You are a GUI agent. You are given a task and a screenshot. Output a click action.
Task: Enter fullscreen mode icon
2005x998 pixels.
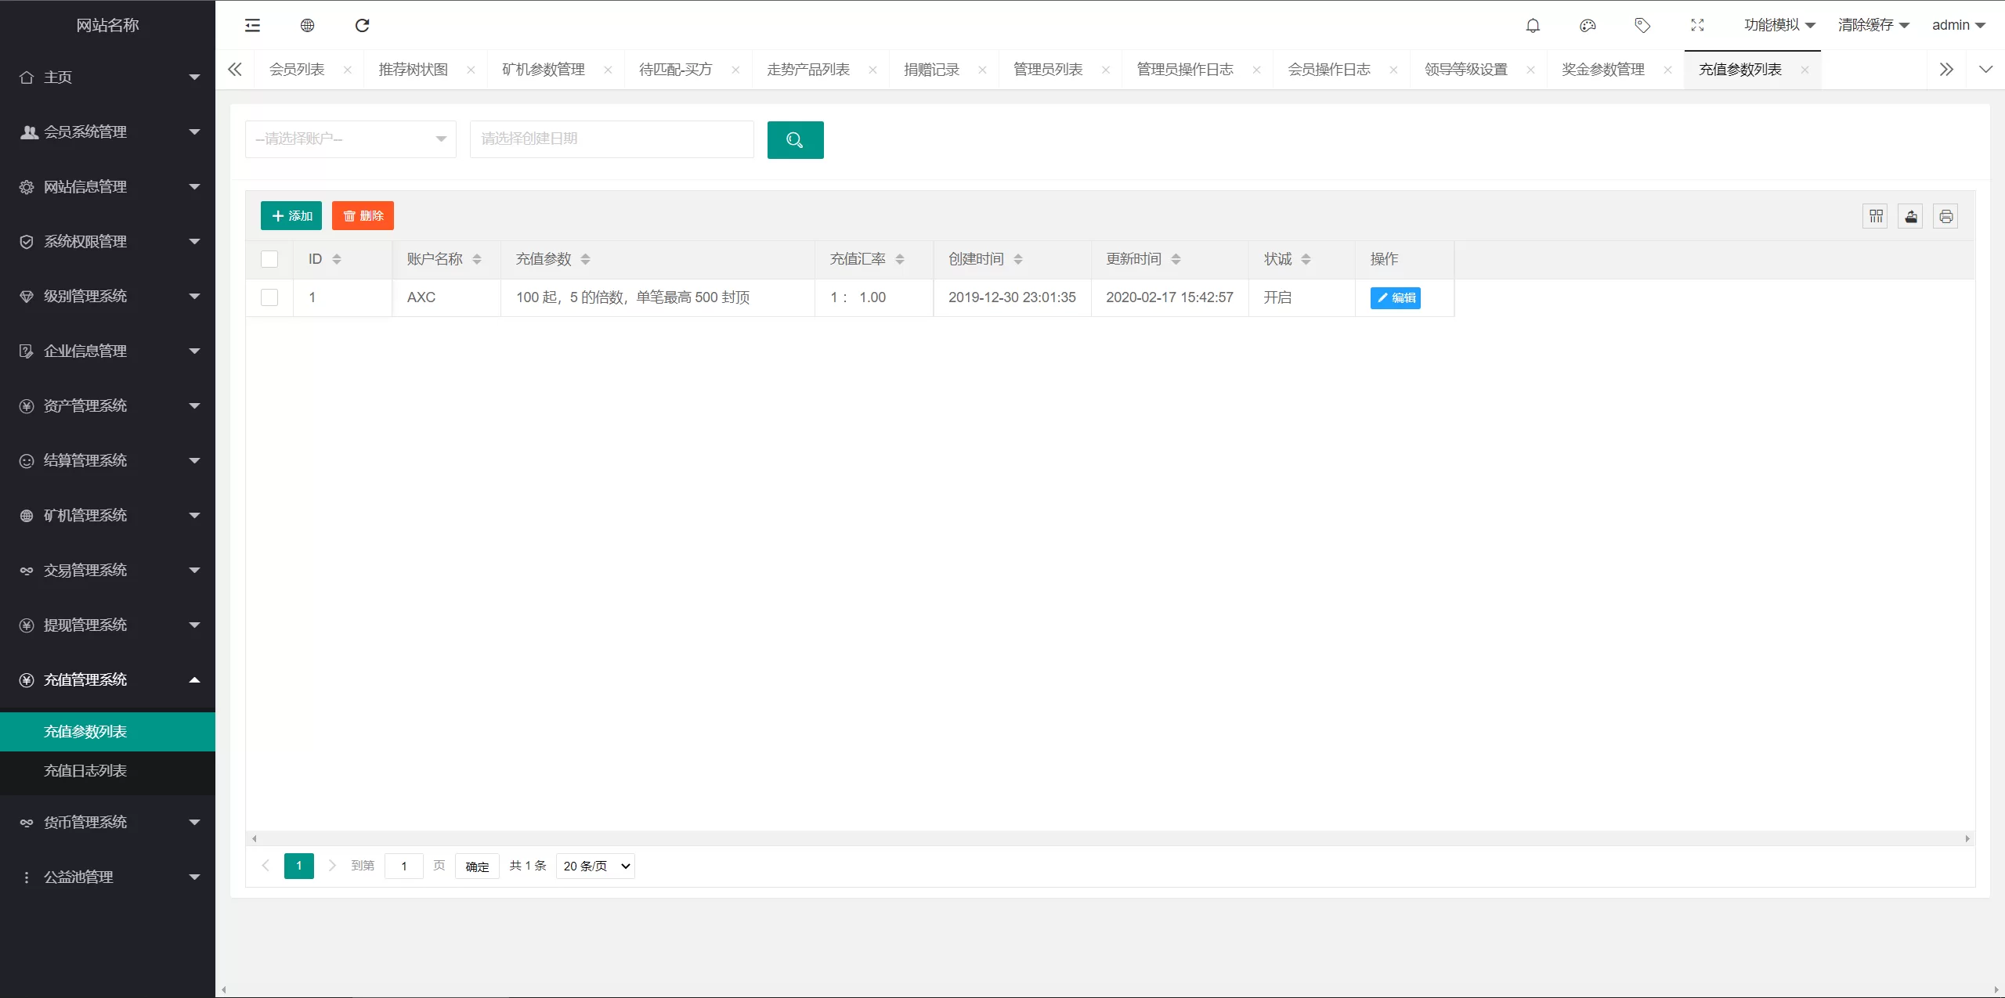[x=1697, y=25]
